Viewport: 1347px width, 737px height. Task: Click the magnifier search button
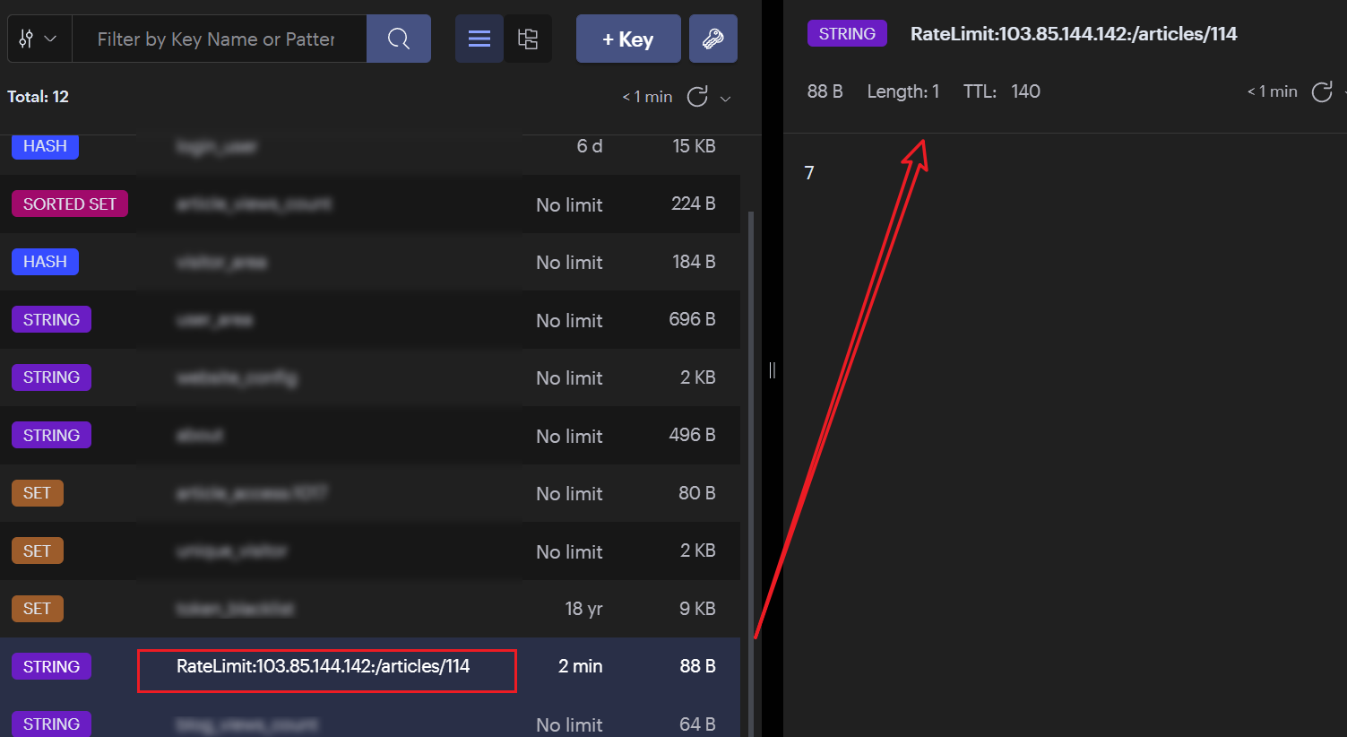tap(399, 39)
